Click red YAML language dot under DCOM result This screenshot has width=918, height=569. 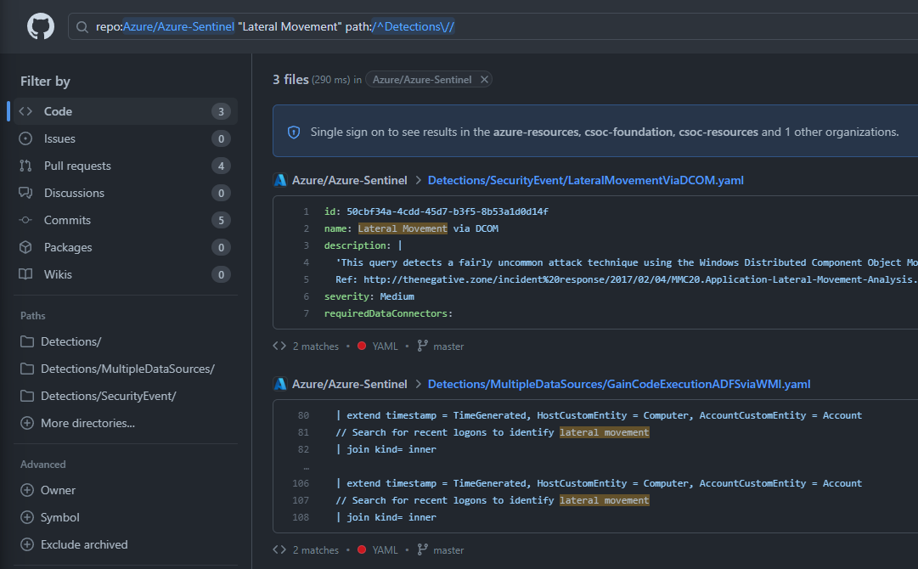[362, 346]
